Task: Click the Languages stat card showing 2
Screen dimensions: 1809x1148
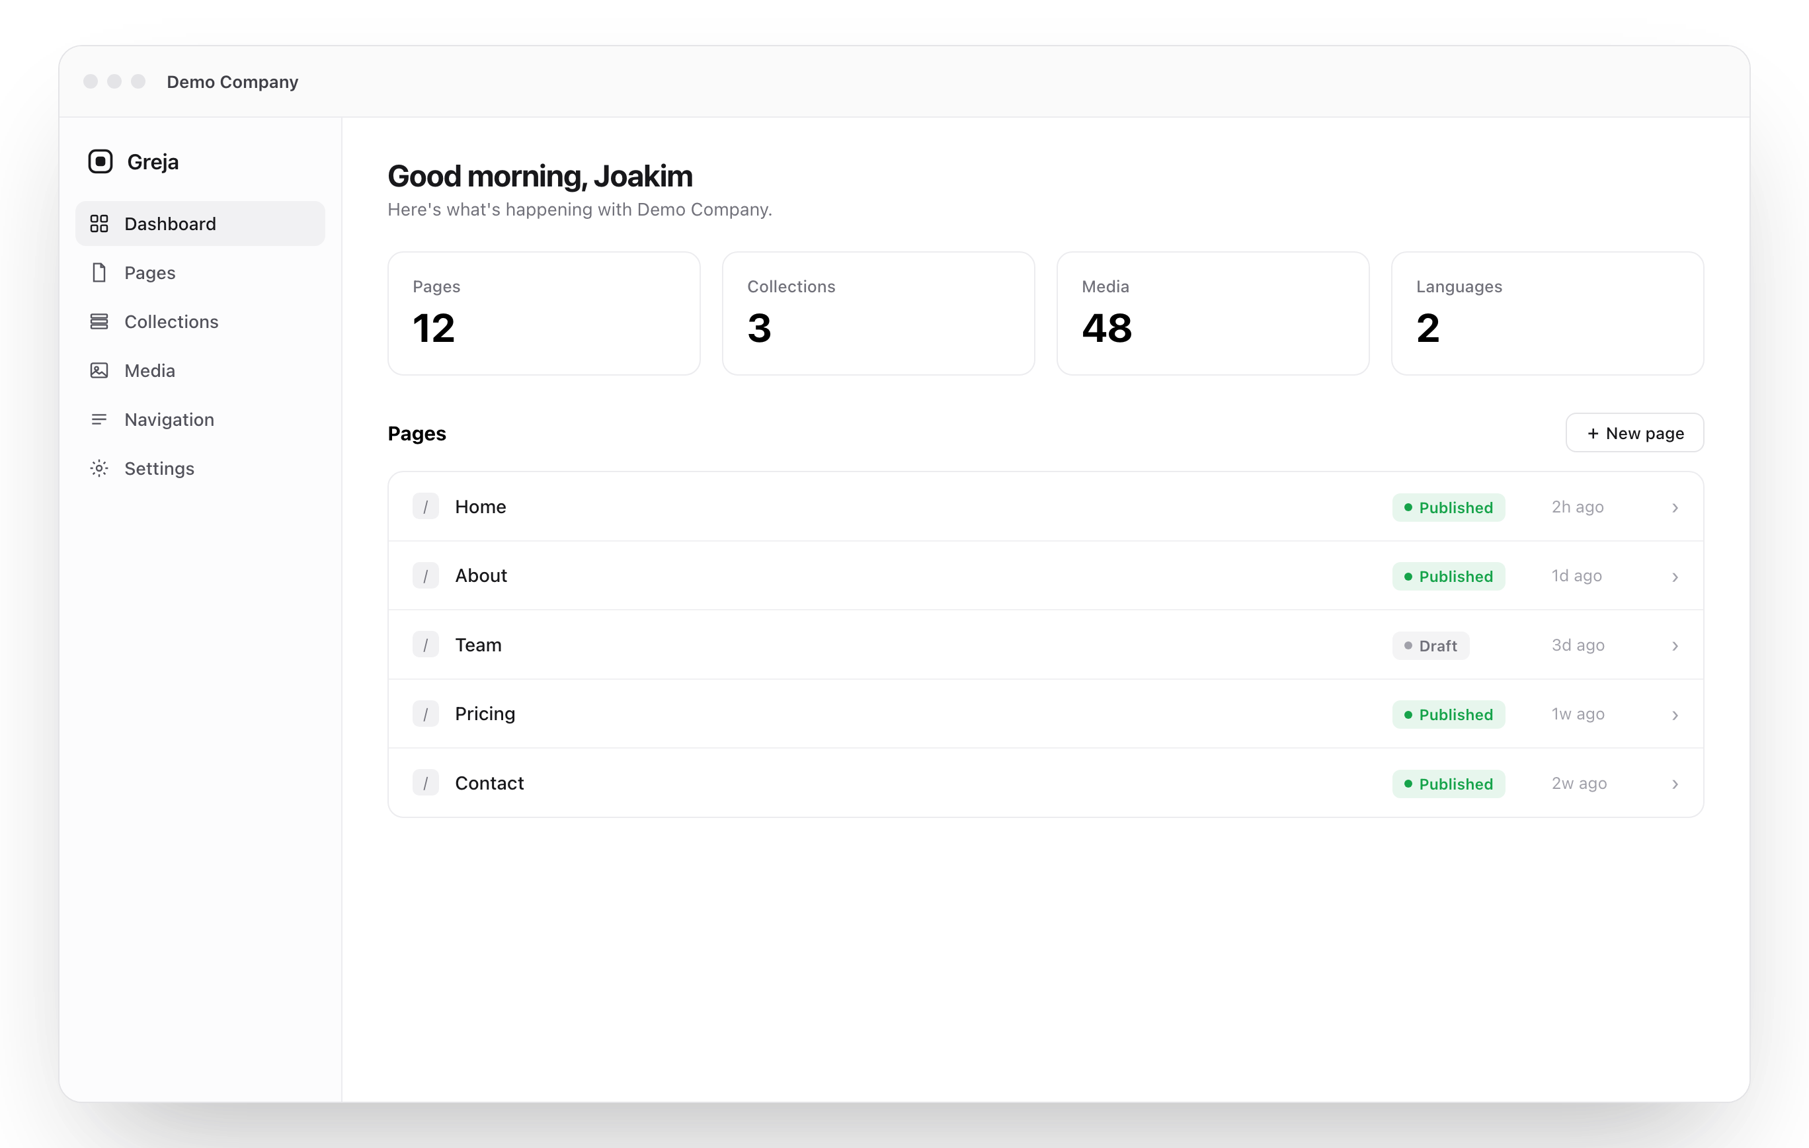Action: point(1547,313)
